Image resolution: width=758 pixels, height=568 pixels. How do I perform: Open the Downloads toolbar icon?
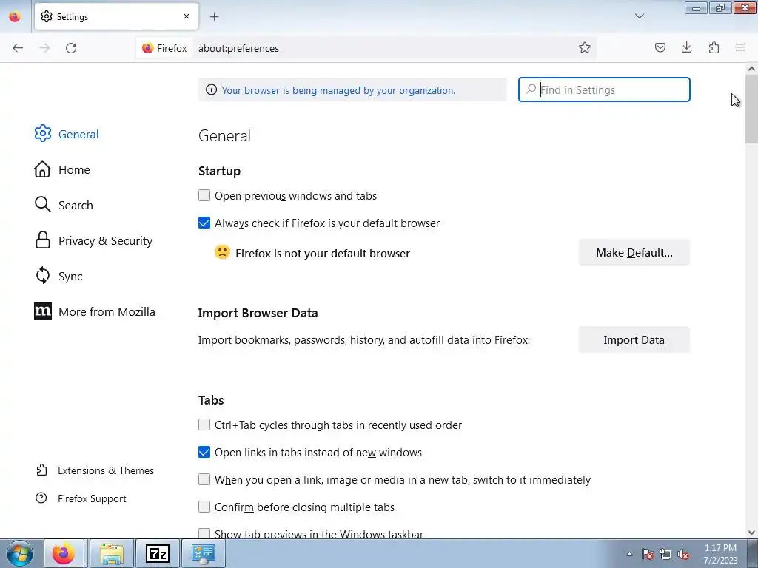[686, 47]
